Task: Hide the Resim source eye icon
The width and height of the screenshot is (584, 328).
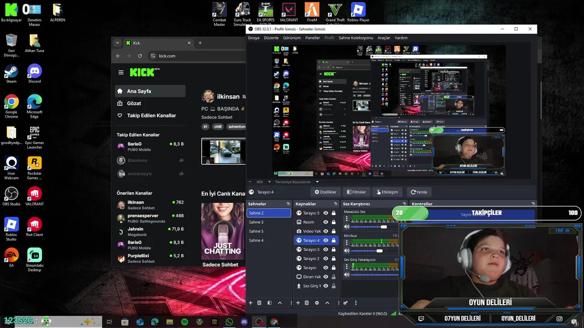Action: click(x=326, y=222)
